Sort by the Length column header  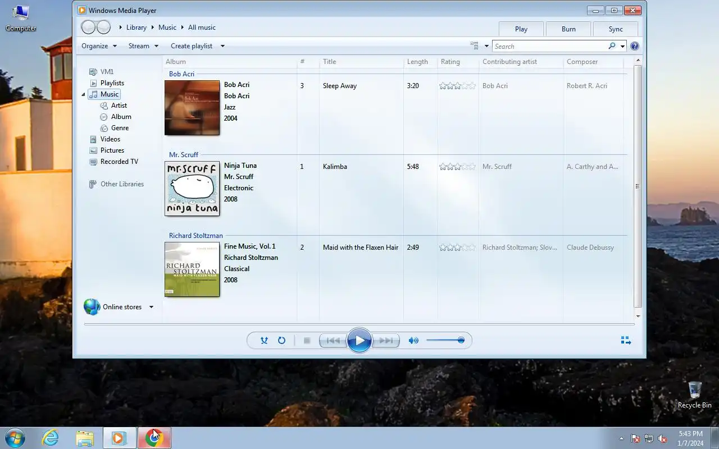420,62
